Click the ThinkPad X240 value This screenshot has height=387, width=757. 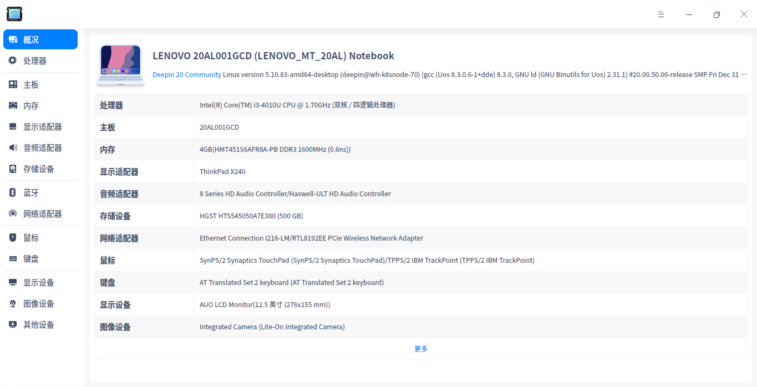point(222,171)
